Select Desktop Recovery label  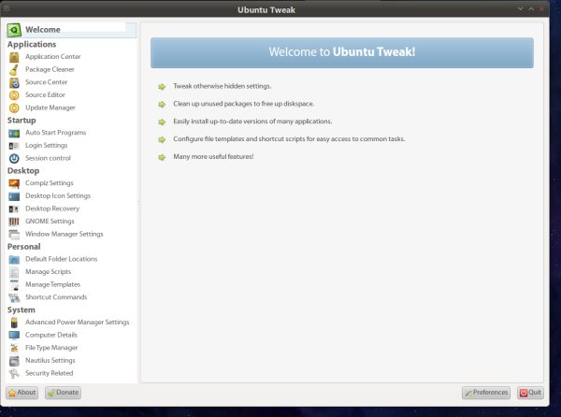52,208
